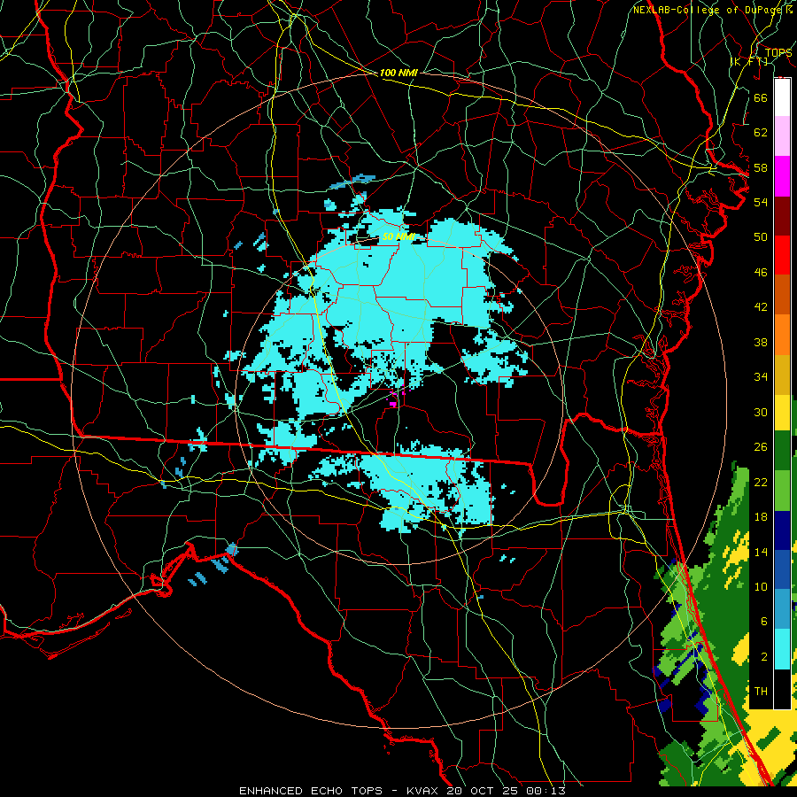Click the "46" legend value
This screenshot has width=797, height=797.
point(761,273)
